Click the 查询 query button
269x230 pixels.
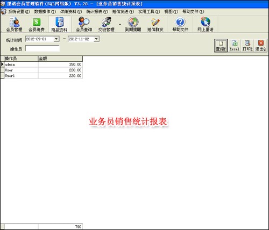coord(221,46)
